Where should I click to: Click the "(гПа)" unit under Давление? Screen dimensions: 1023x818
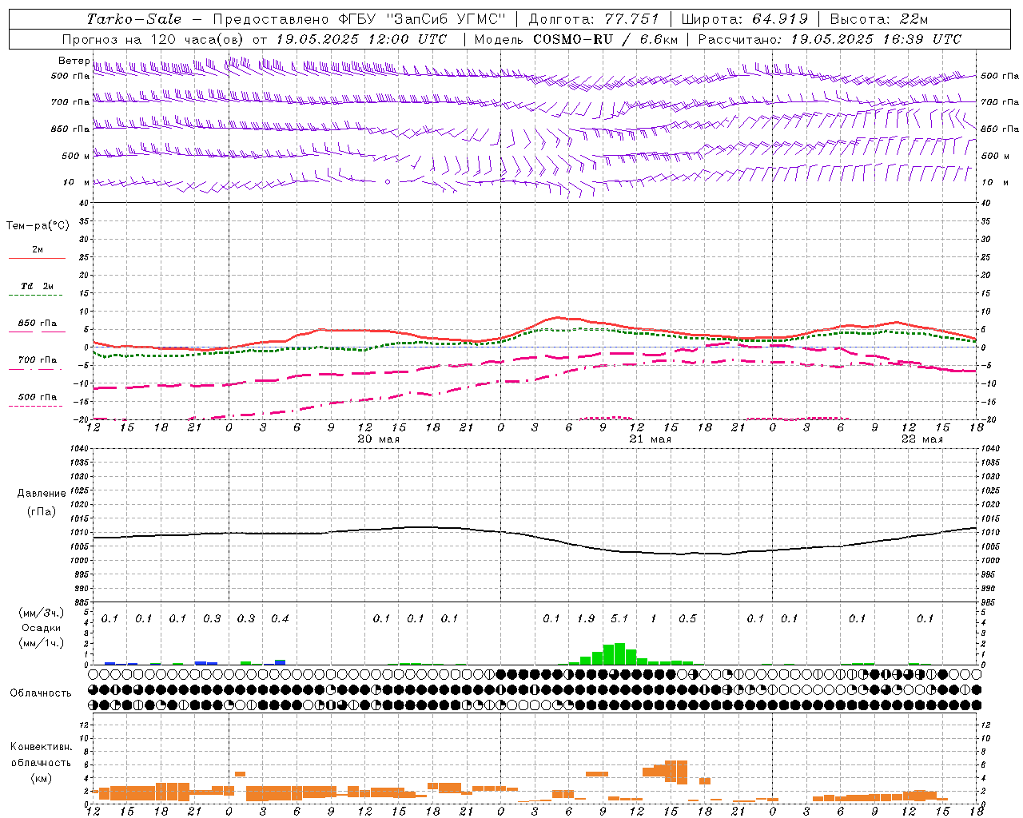coord(42,512)
